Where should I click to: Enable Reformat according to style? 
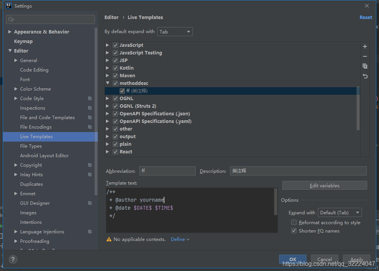click(x=294, y=222)
